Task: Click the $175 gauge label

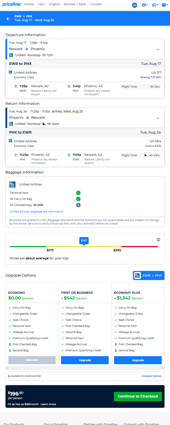Action: pos(50,250)
